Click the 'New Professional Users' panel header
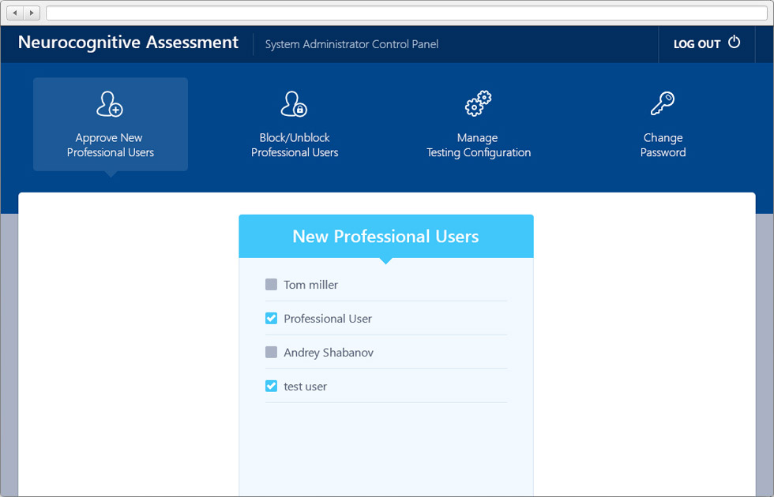Image resolution: width=774 pixels, height=497 pixels. (x=386, y=236)
